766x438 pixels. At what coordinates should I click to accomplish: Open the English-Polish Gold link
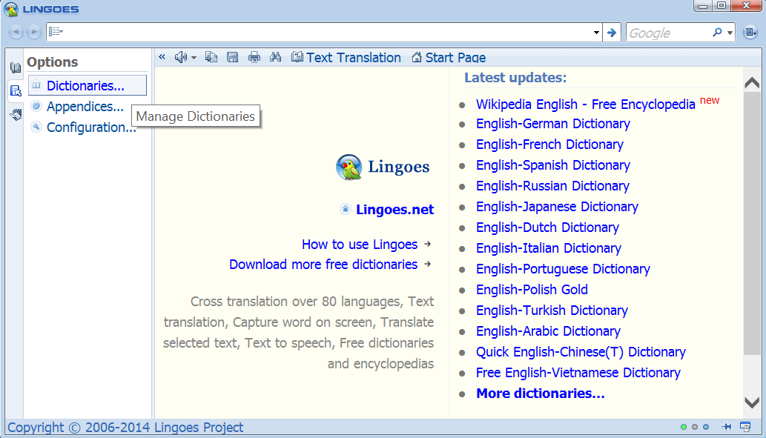click(x=532, y=290)
